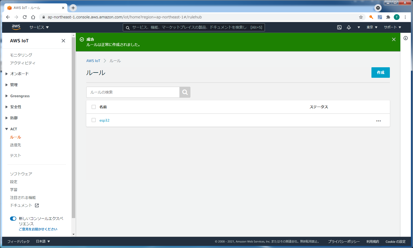
Task: Open 利用規約 footer link
Action: pos(373,242)
